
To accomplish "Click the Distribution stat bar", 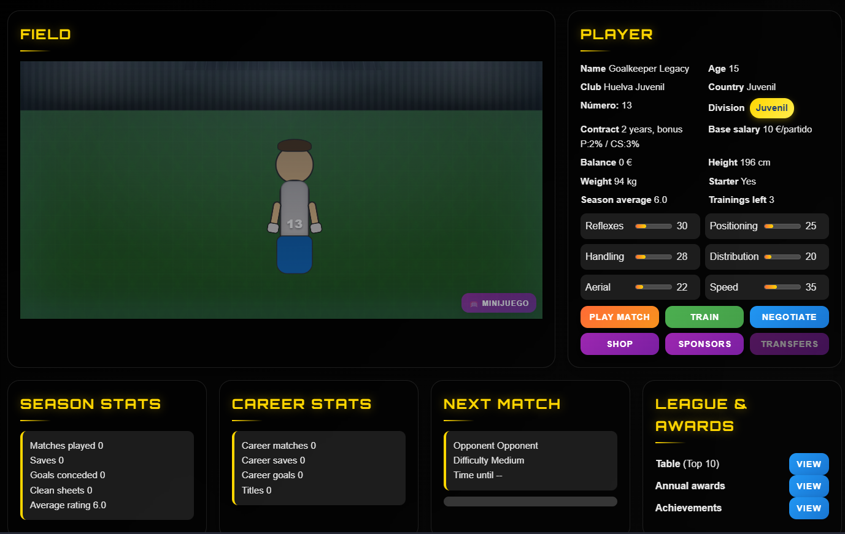I will point(782,257).
